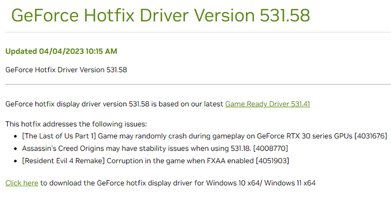Follow the "Click here" download link
This screenshot has height=220, width=391.
(x=22, y=183)
